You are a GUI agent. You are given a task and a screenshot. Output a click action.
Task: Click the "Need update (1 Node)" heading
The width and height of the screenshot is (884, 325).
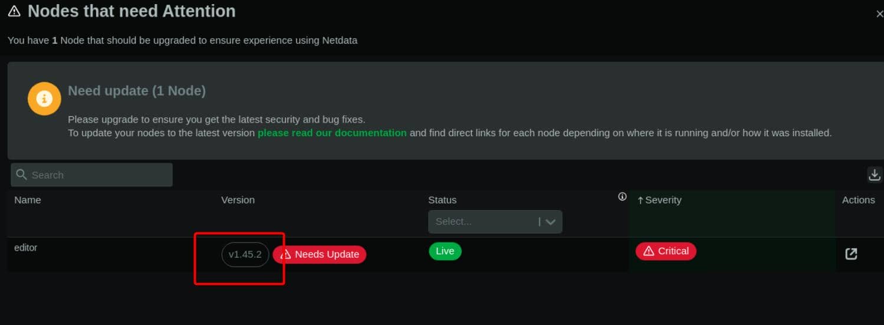coord(137,91)
